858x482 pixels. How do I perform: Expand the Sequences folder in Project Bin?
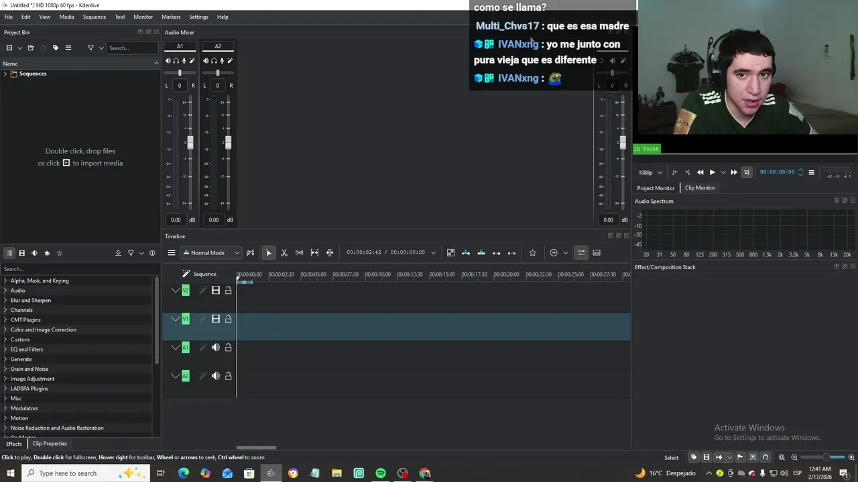[x=5, y=74]
